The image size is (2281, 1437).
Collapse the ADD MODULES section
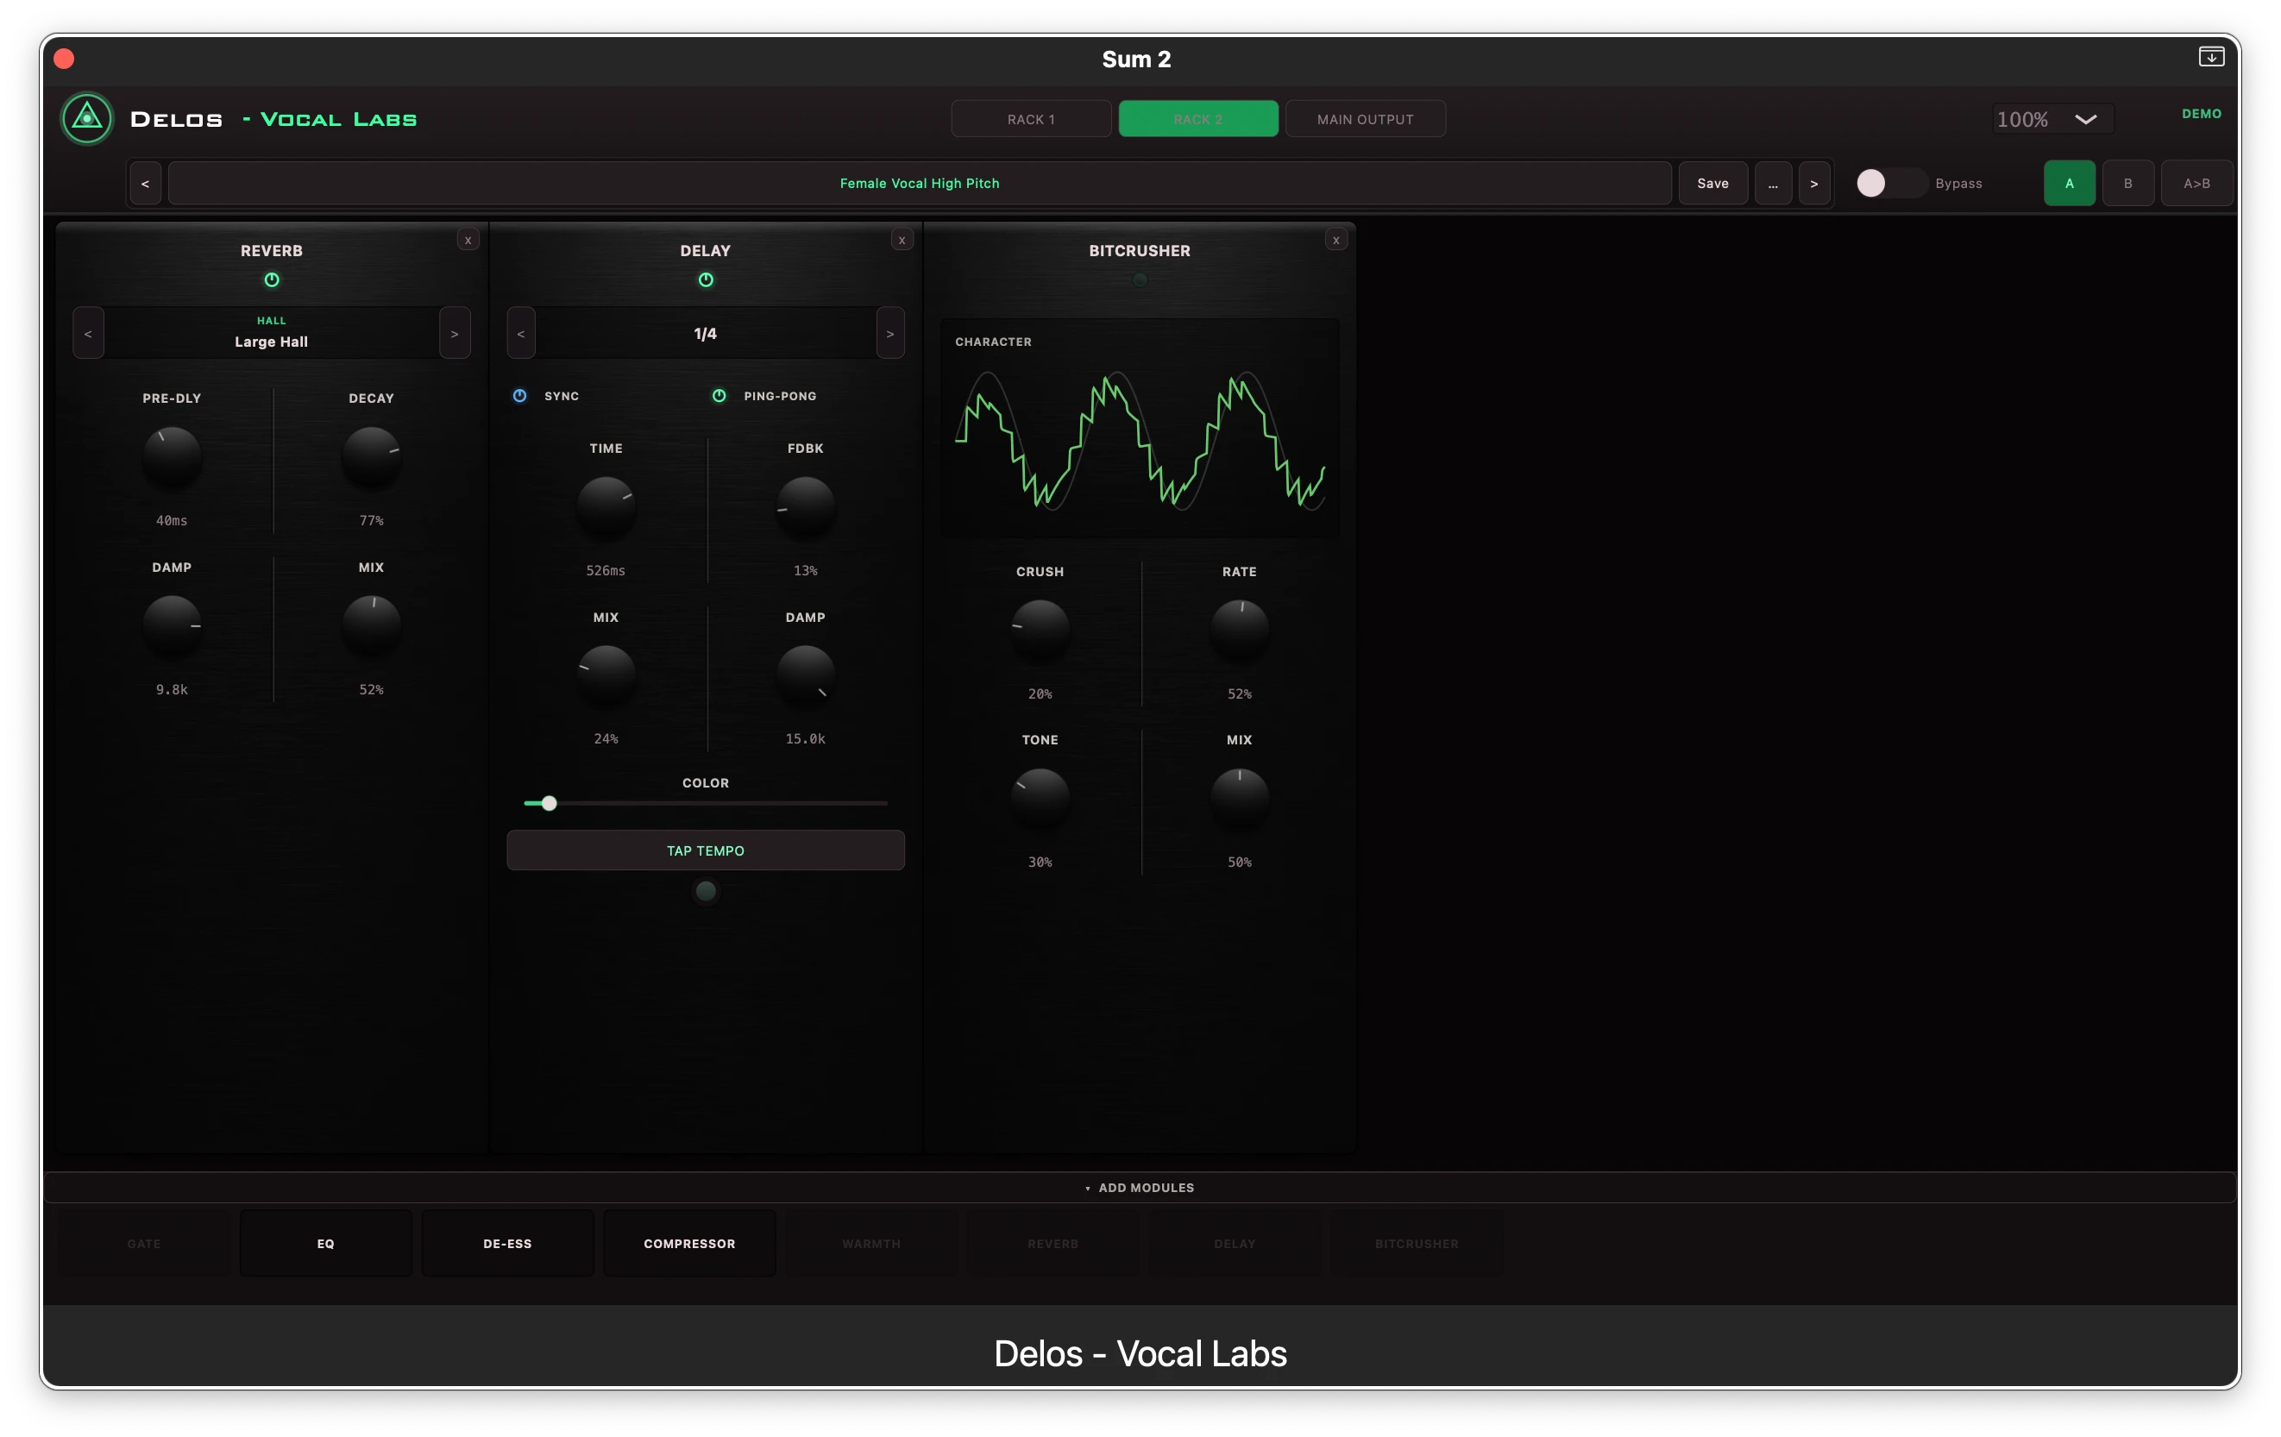1140,1187
